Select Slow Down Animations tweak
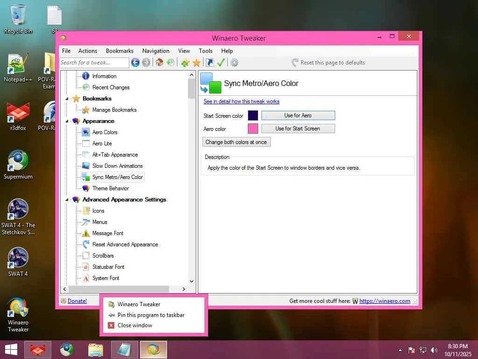The image size is (478, 359). [x=117, y=166]
